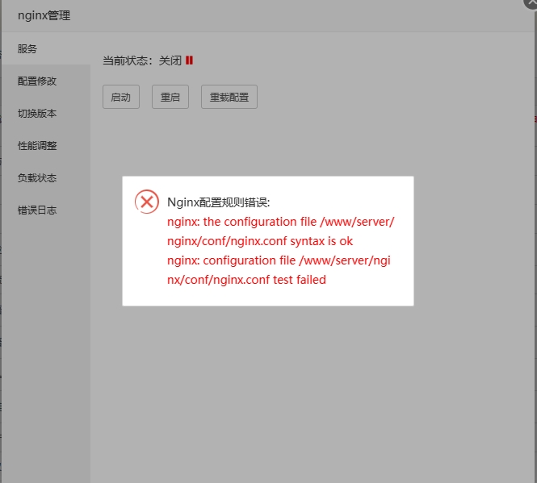537x483 pixels.
Task: Open the 错误日志 tab
Action: click(x=46, y=210)
